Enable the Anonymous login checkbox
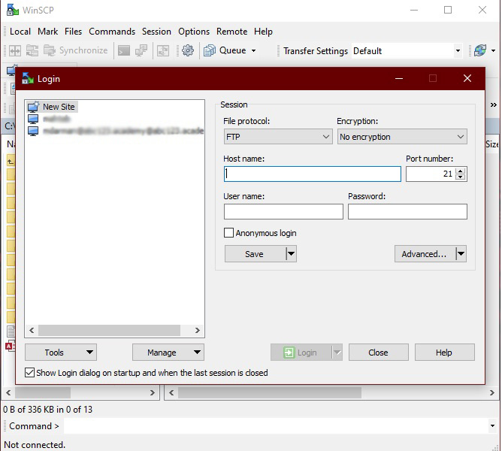The width and height of the screenshot is (502, 451). tap(230, 233)
